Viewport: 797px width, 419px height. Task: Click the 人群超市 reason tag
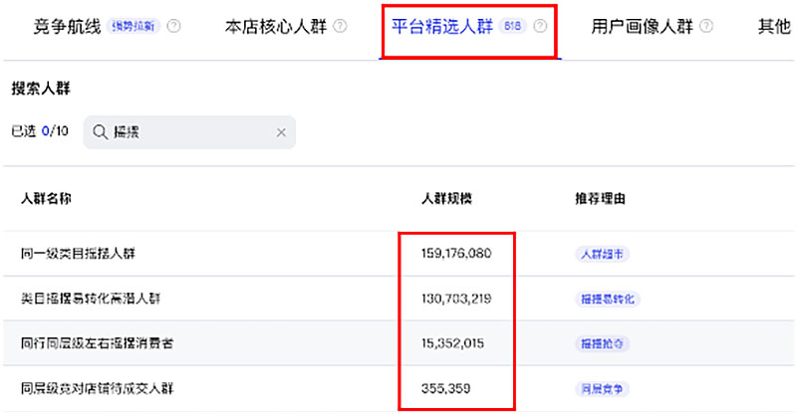click(x=603, y=254)
